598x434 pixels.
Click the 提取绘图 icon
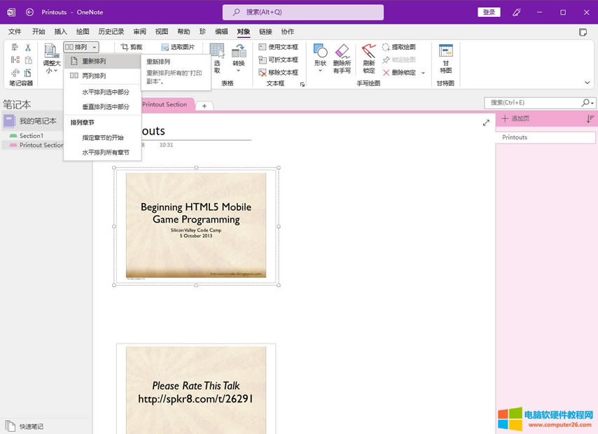pos(387,47)
